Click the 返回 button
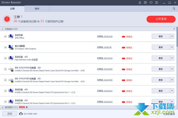 (10, 114)
